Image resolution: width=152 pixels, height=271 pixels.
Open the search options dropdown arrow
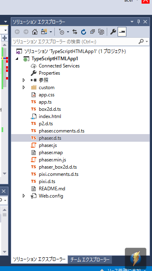147,42
